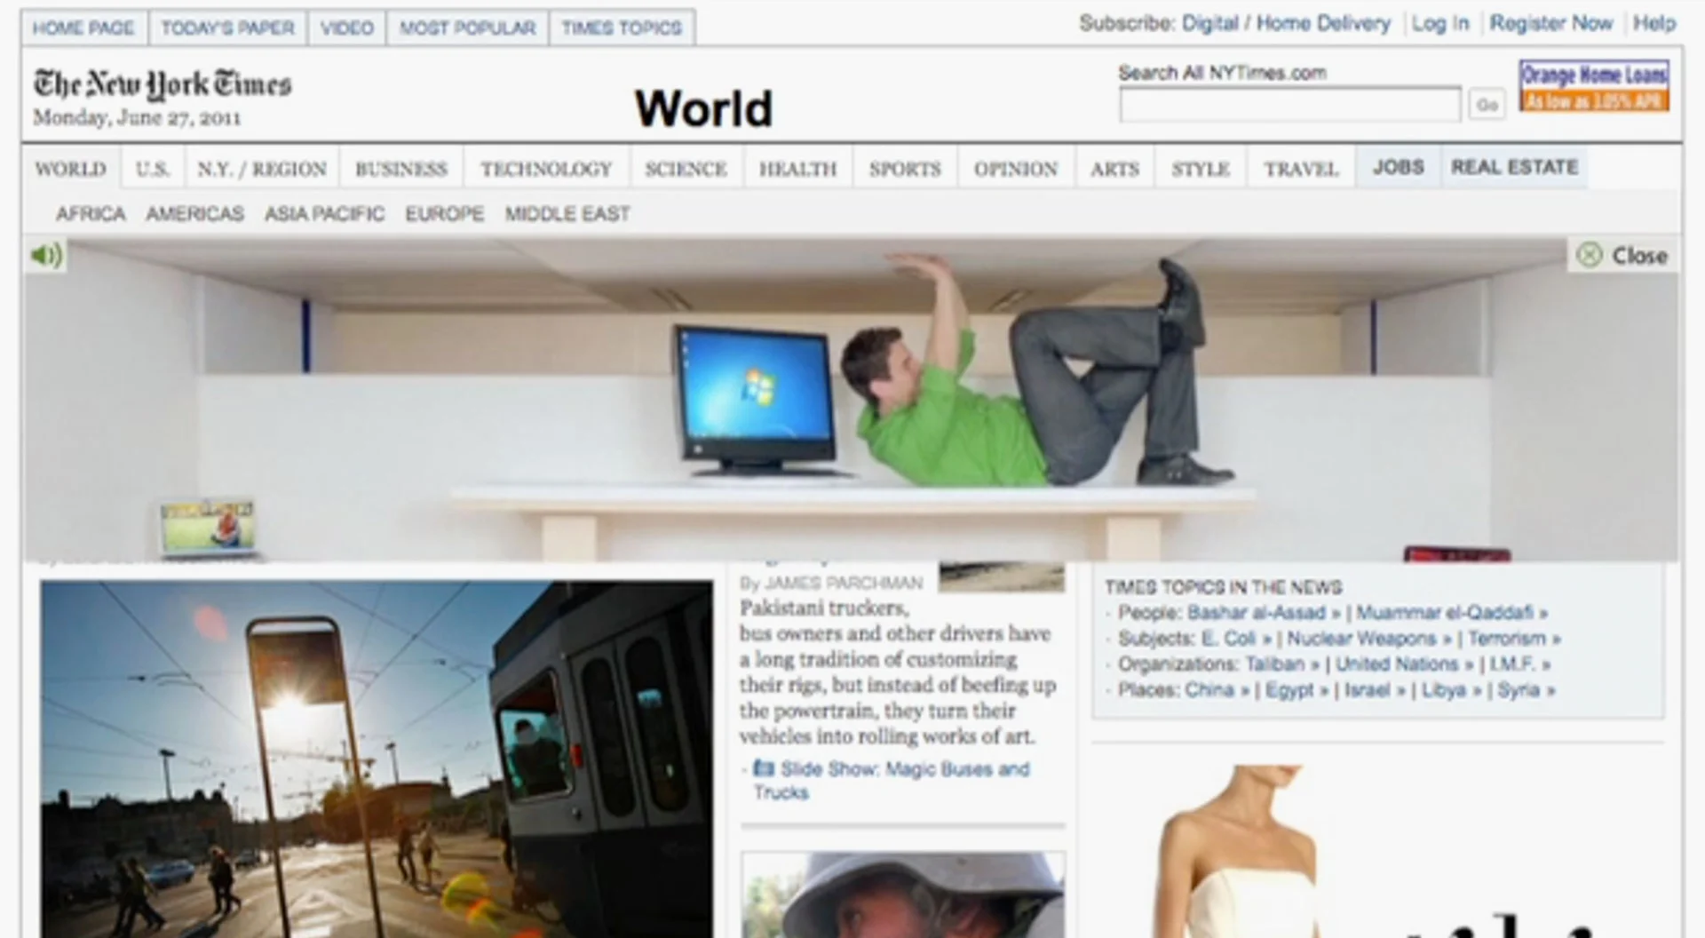1705x938 pixels.
Task: Open the REAL ESTATE section
Action: (x=1515, y=167)
